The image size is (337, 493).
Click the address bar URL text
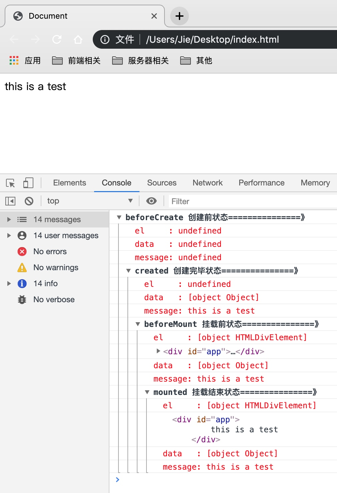click(x=213, y=40)
